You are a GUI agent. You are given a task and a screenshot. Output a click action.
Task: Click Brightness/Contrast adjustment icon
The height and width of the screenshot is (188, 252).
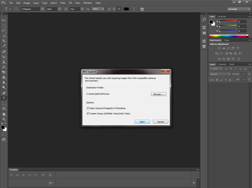point(219,48)
